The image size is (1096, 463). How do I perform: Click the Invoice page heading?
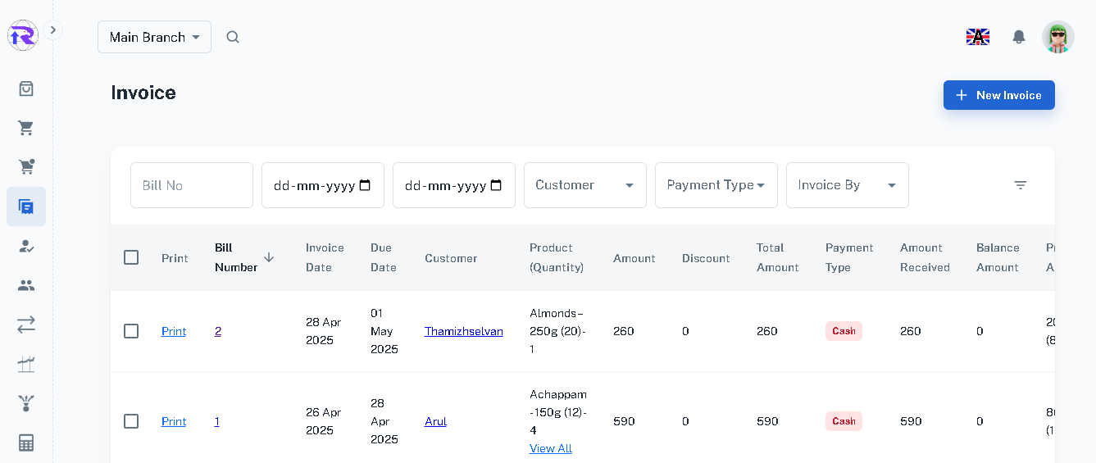143,93
